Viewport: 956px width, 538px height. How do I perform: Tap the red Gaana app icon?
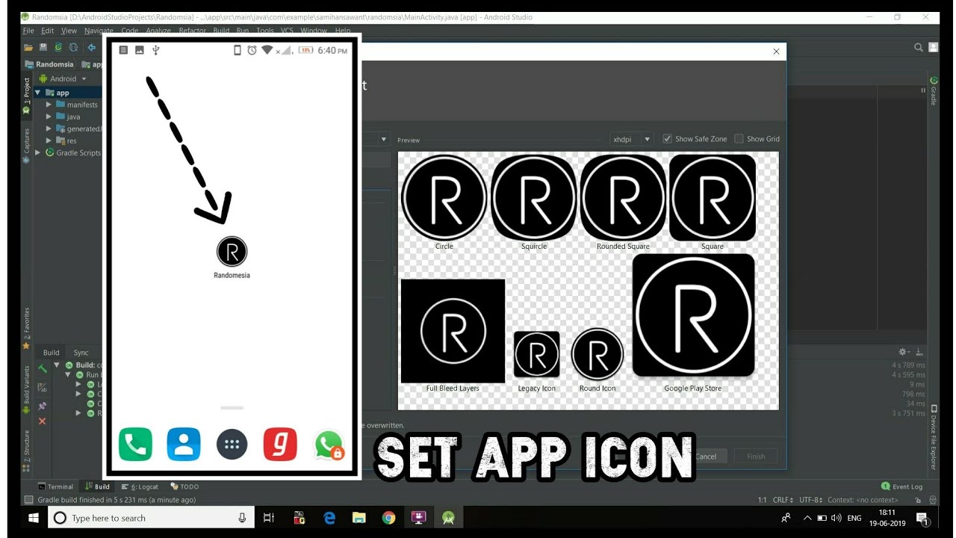[280, 444]
